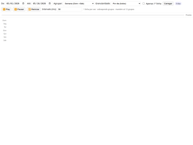Click the Pausar button
The image size is (193, 145).
[19, 9]
